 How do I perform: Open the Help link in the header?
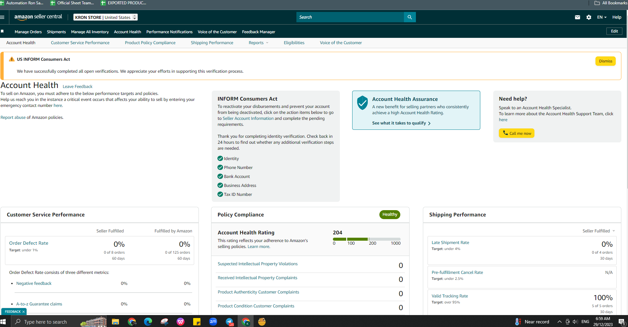click(x=617, y=17)
